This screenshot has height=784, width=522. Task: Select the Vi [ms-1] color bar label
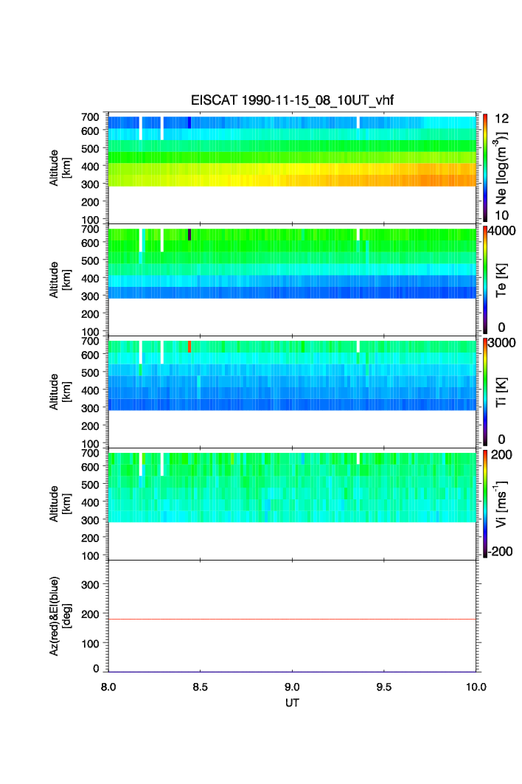coord(501,504)
